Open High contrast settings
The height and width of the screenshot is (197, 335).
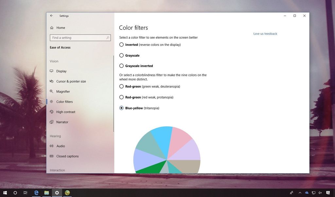[x=52, y=112]
